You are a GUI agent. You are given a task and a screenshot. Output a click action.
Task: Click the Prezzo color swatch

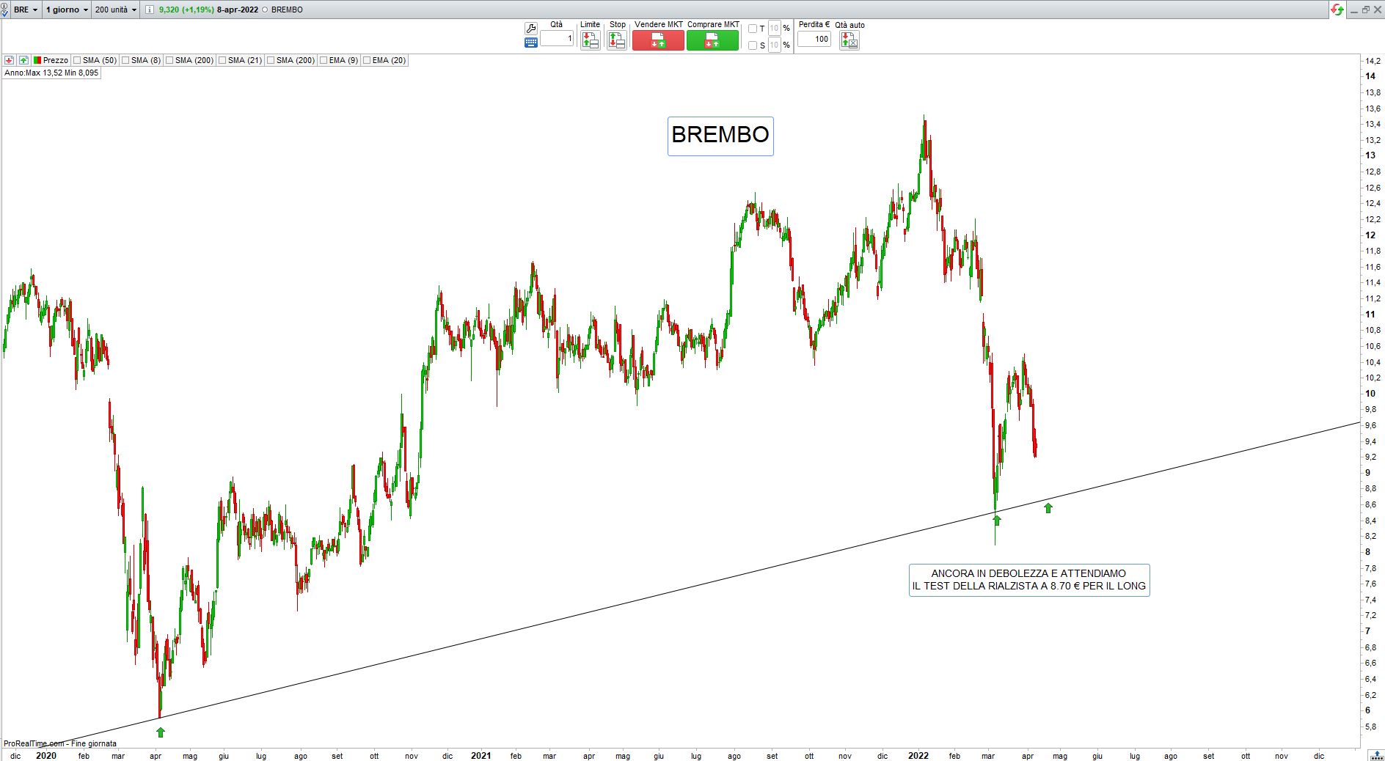pos(37,60)
